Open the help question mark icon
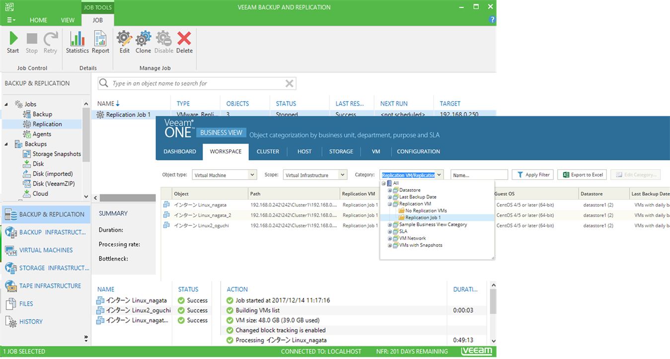670x359 pixels. [492, 20]
